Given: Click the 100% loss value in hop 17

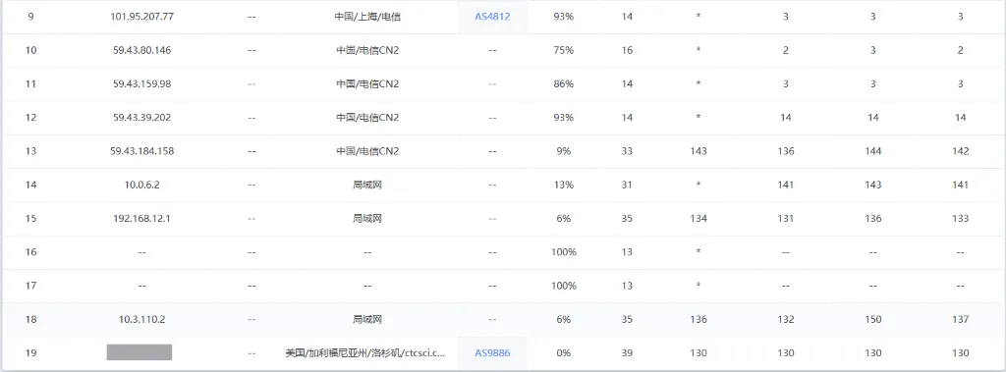Looking at the screenshot, I should click(563, 286).
